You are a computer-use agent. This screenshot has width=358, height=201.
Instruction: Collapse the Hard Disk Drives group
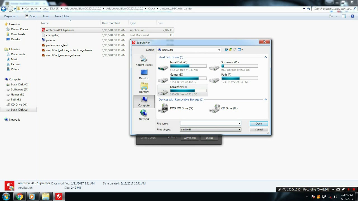265,57
